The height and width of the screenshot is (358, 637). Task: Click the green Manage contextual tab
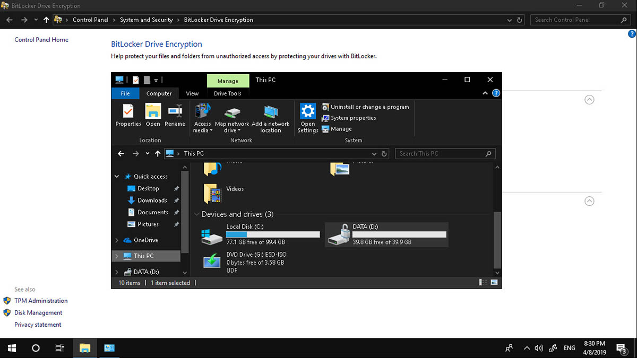tap(228, 81)
